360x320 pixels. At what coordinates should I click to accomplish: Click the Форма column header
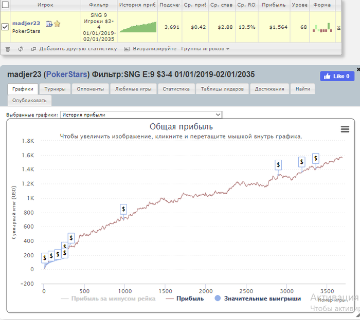[322, 5]
